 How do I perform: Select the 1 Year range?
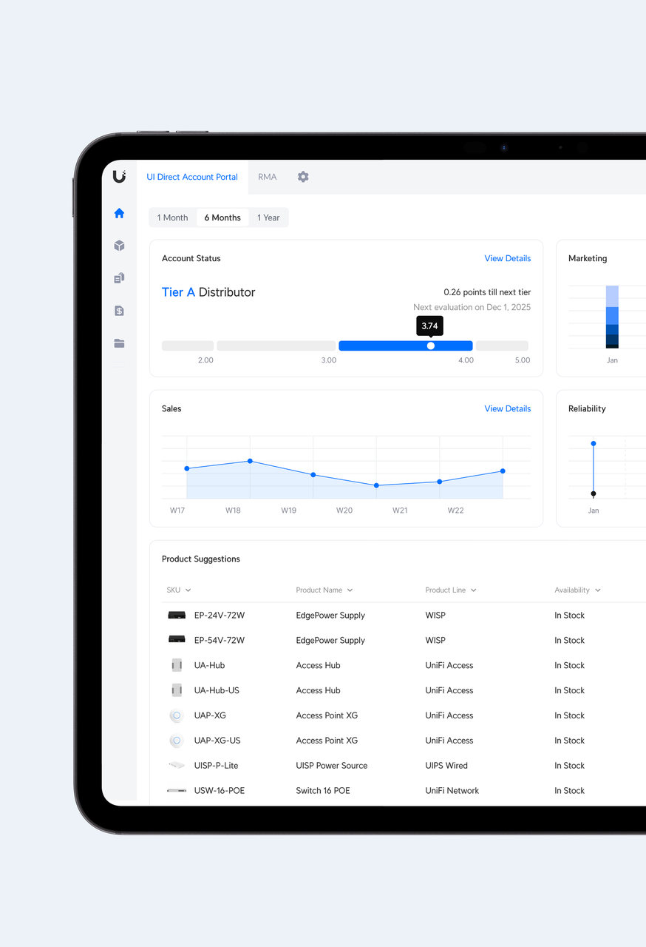268,218
